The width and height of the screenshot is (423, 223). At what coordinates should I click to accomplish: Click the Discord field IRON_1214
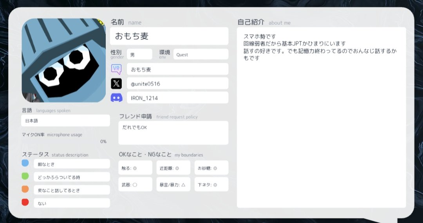click(177, 98)
